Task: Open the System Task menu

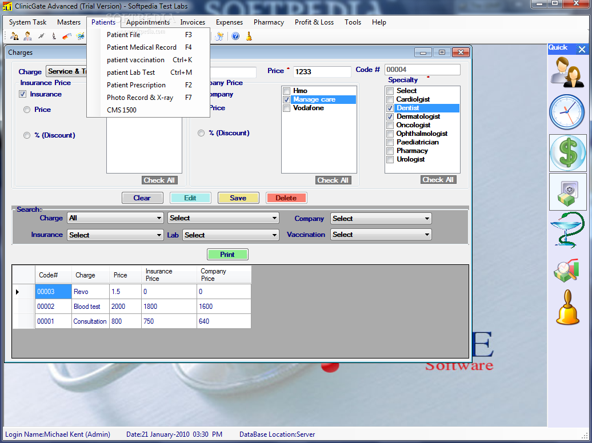Action: coord(27,22)
